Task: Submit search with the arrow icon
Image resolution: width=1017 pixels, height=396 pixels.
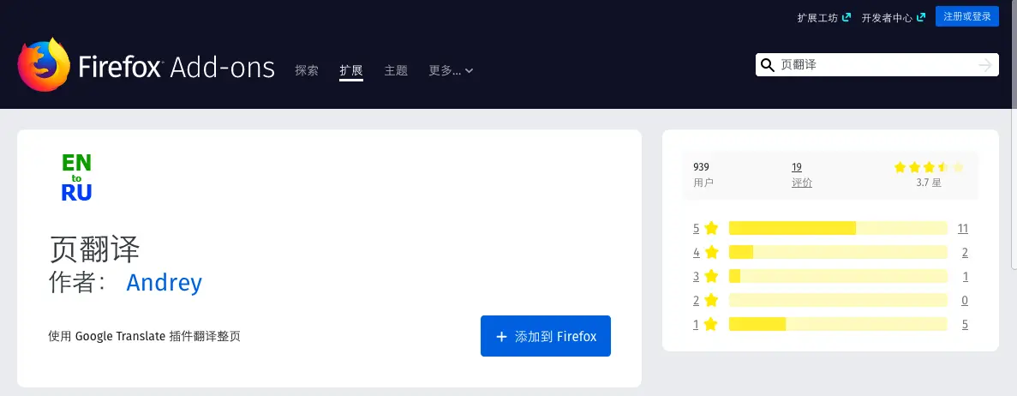Action: click(x=985, y=65)
